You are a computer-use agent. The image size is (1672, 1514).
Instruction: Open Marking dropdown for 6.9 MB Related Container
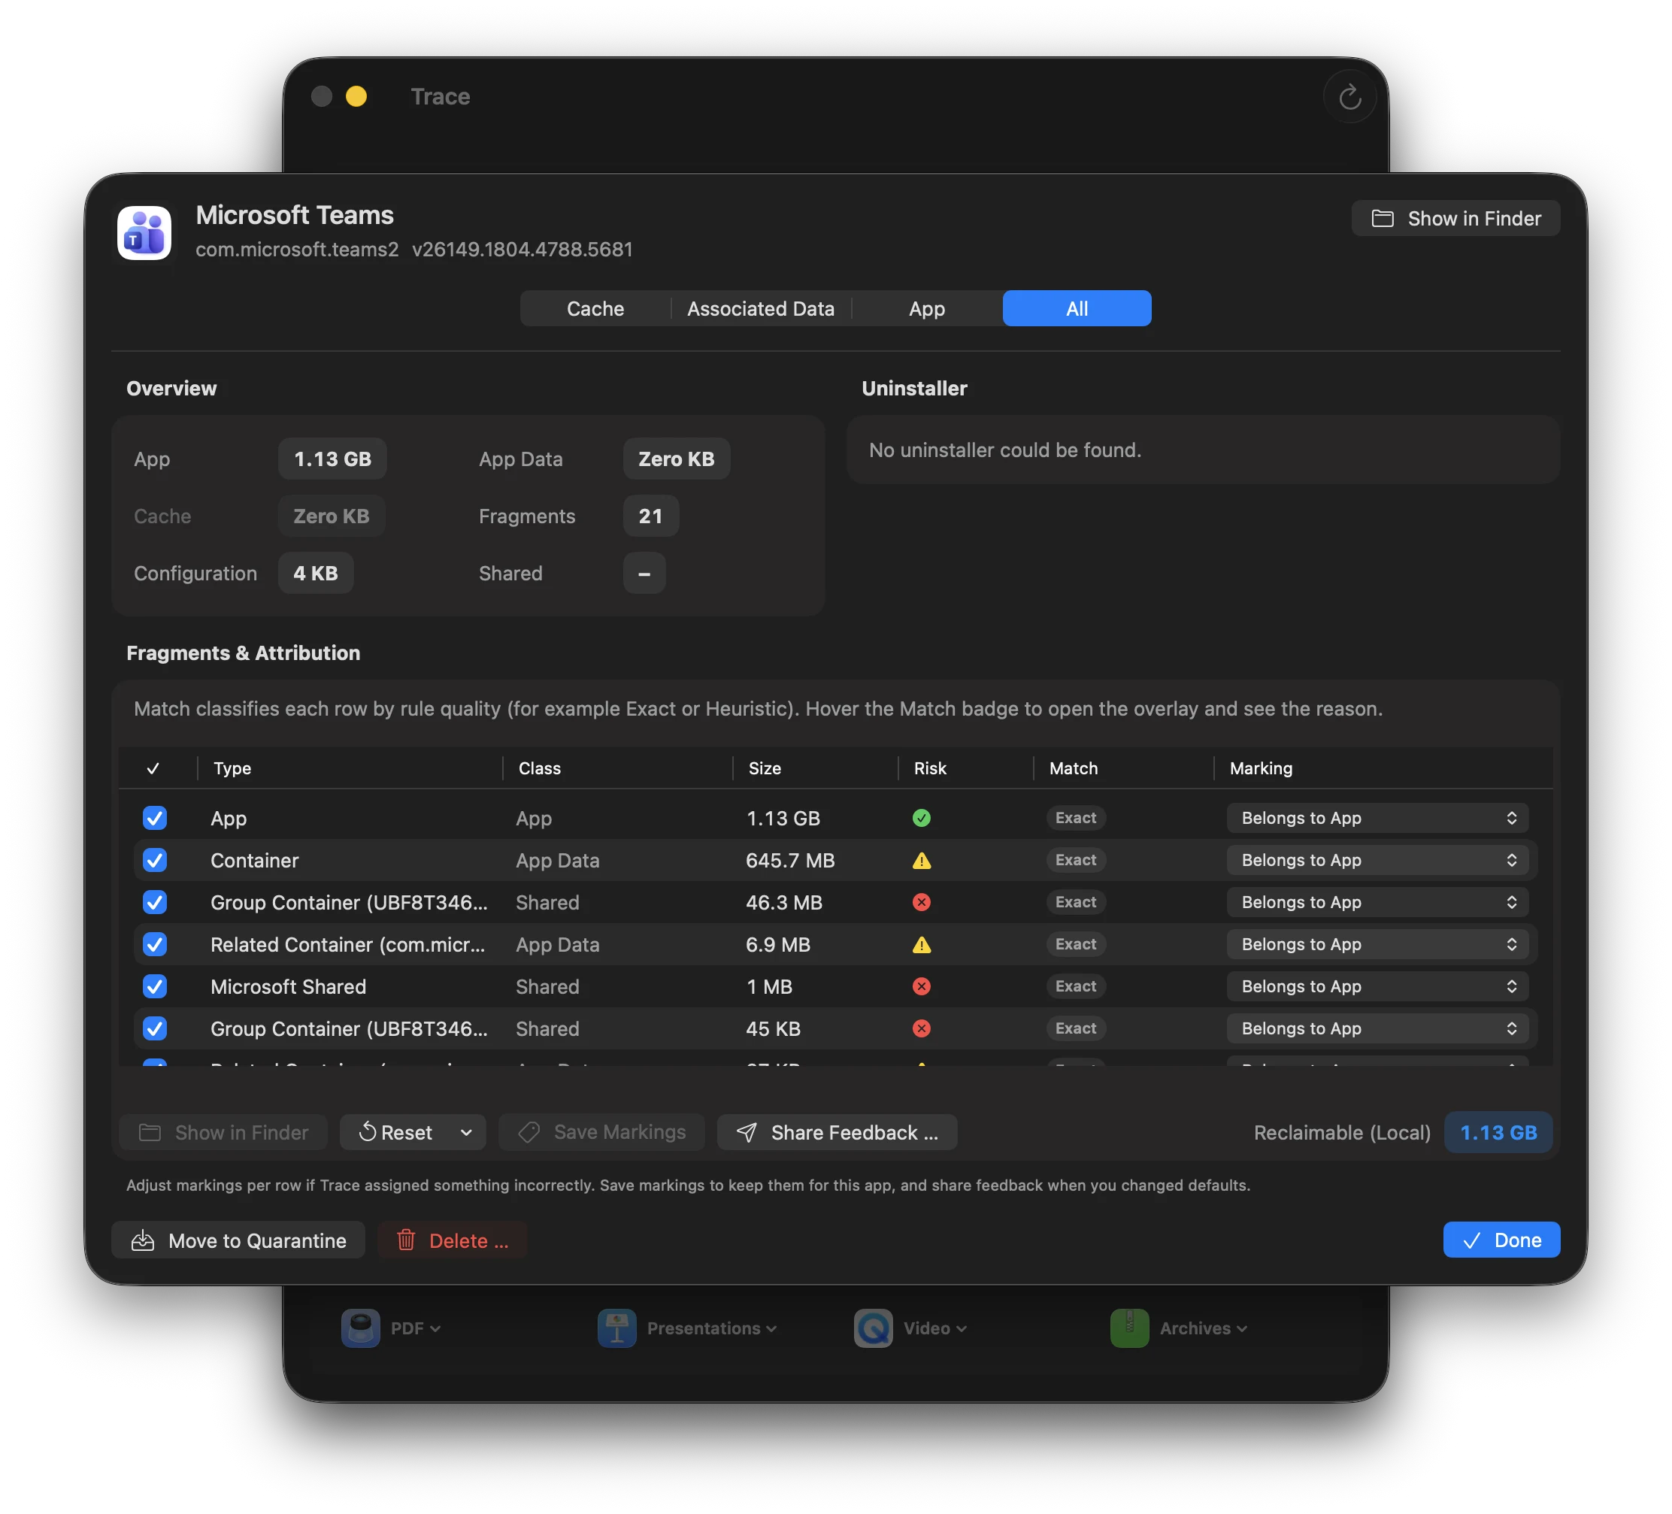point(1377,944)
